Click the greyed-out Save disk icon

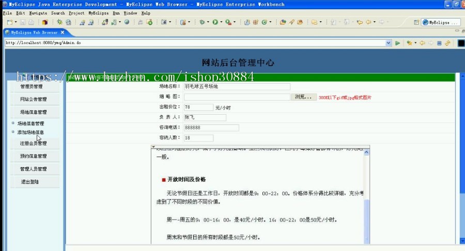[x=23, y=22]
